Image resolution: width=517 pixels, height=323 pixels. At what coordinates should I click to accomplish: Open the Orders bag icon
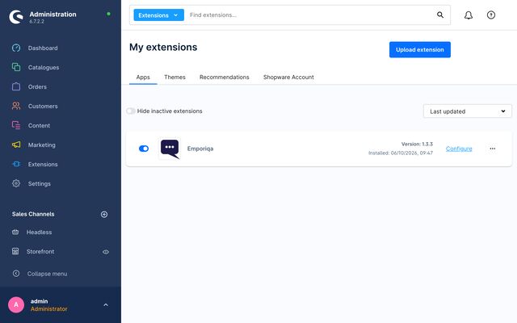coord(16,86)
